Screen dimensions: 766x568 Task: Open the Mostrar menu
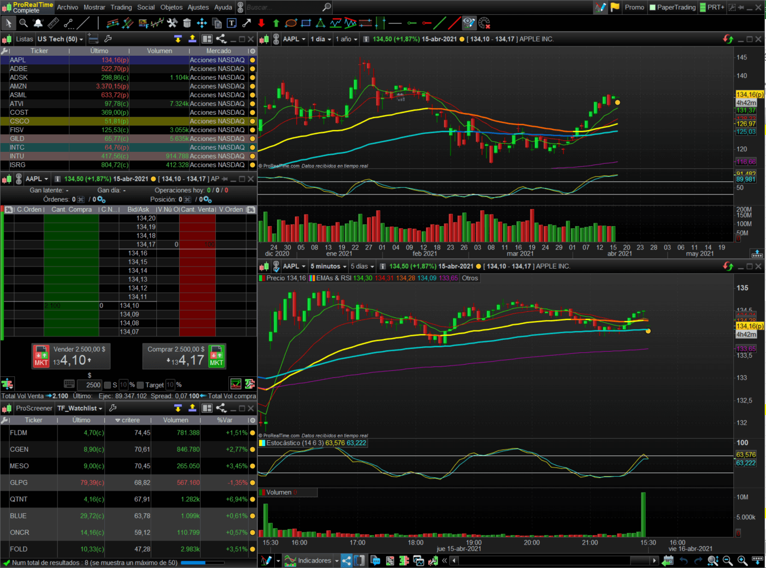(x=95, y=7)
